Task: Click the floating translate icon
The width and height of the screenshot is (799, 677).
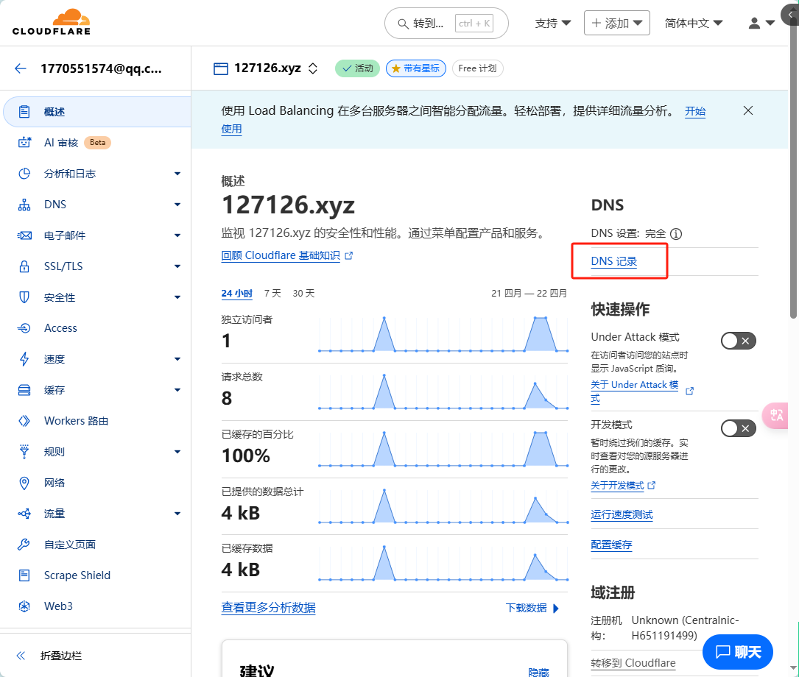Action: tap(777, 415)
